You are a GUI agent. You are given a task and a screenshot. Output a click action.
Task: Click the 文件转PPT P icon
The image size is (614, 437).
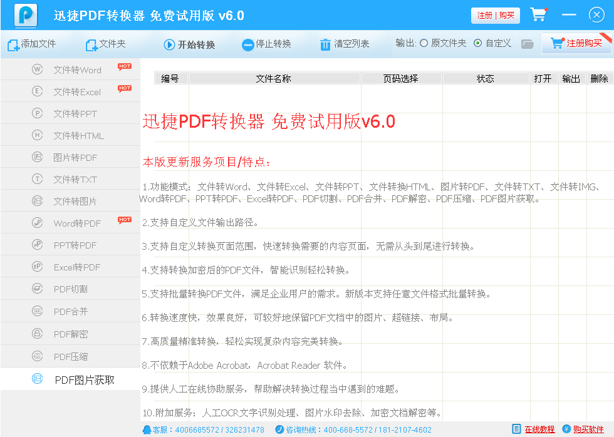[x=37, y=113]
